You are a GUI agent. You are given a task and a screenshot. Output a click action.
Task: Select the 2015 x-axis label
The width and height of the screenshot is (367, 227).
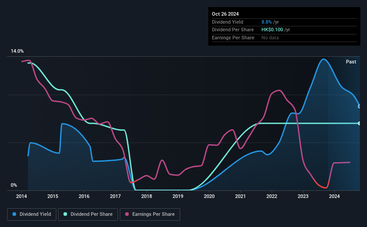tap(53, 196)
